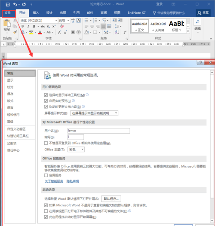Click the enclosed character circle icon

tap(79, 32)
